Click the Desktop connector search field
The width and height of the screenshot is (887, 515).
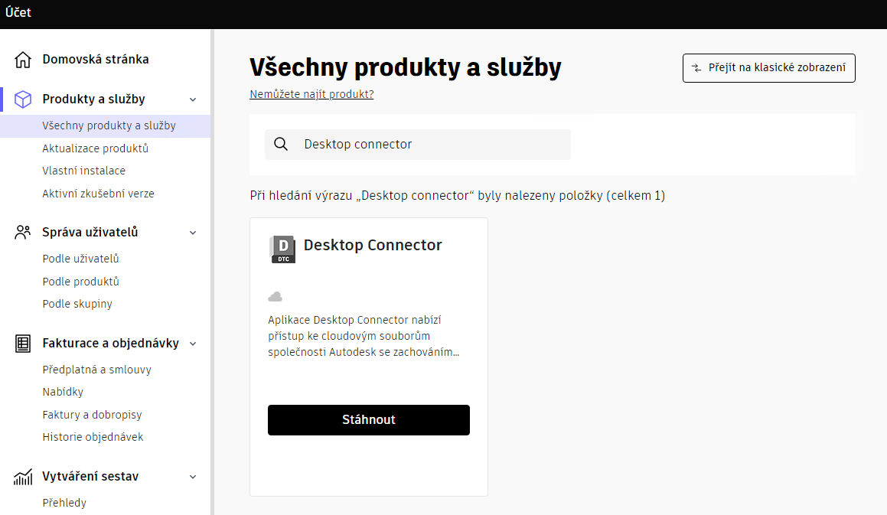[429, 145]
